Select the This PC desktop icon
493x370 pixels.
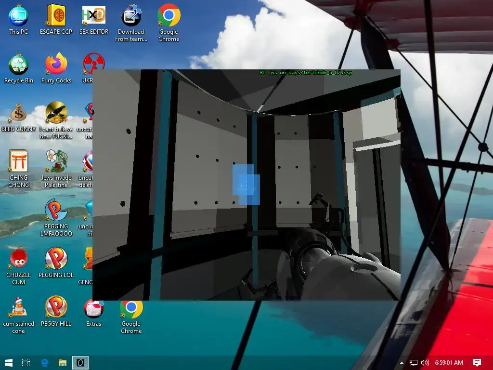(x=18, y=19)
